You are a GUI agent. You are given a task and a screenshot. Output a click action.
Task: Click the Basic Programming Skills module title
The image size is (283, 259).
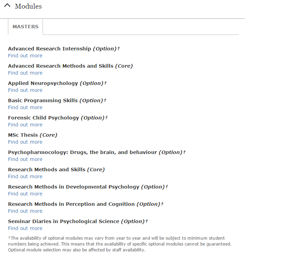43,100
